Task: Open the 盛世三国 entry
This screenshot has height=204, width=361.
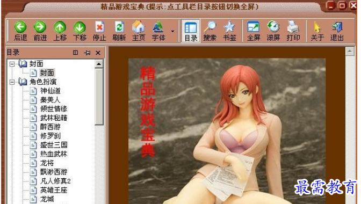Action: pos(54,145)
